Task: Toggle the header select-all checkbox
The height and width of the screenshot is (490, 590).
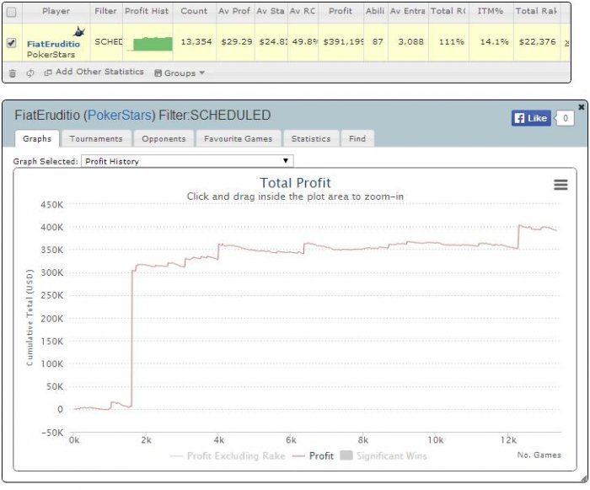Action: coord(12,13)
